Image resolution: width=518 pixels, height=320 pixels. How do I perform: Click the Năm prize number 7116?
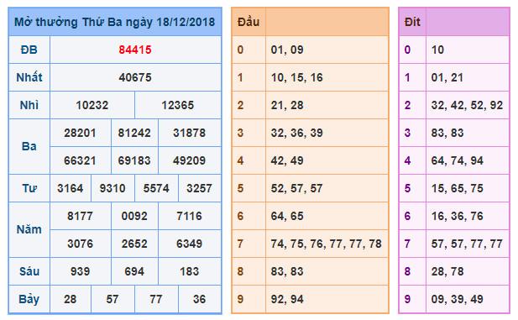(x=189, y=217)
